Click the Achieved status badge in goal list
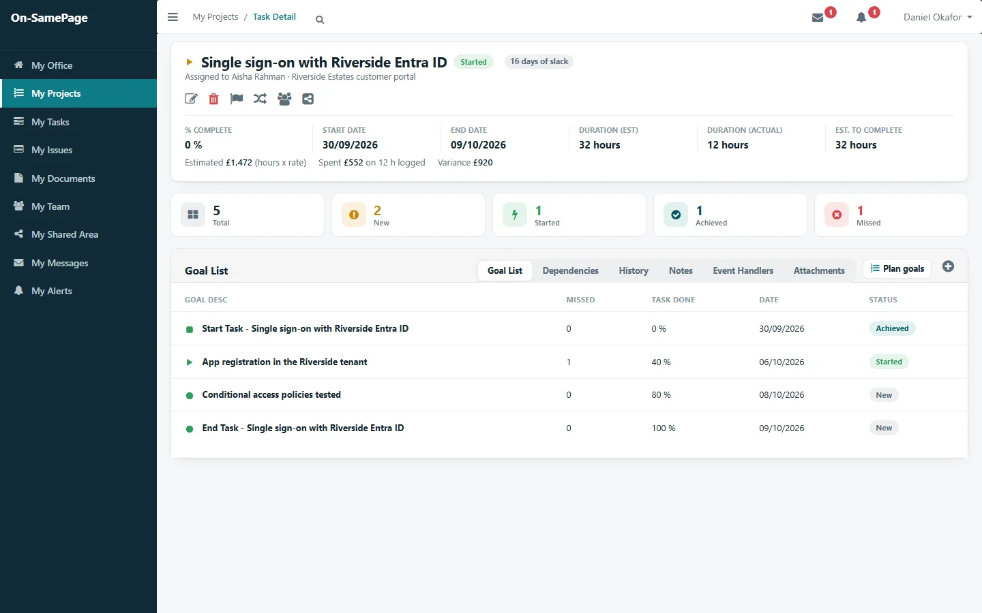Viewport: 982px width, 613px height. tap(892, 328)
